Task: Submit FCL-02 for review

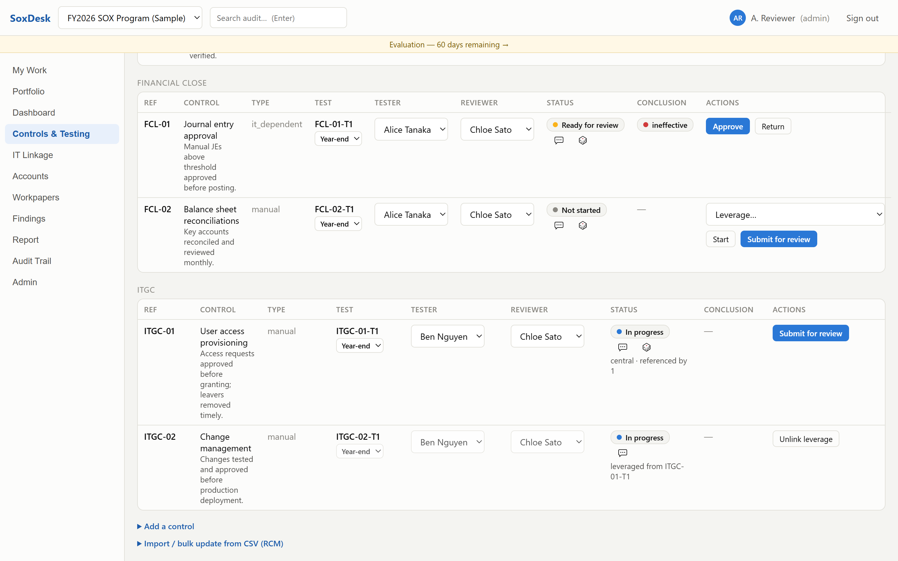Action: (x=779, y=239)
